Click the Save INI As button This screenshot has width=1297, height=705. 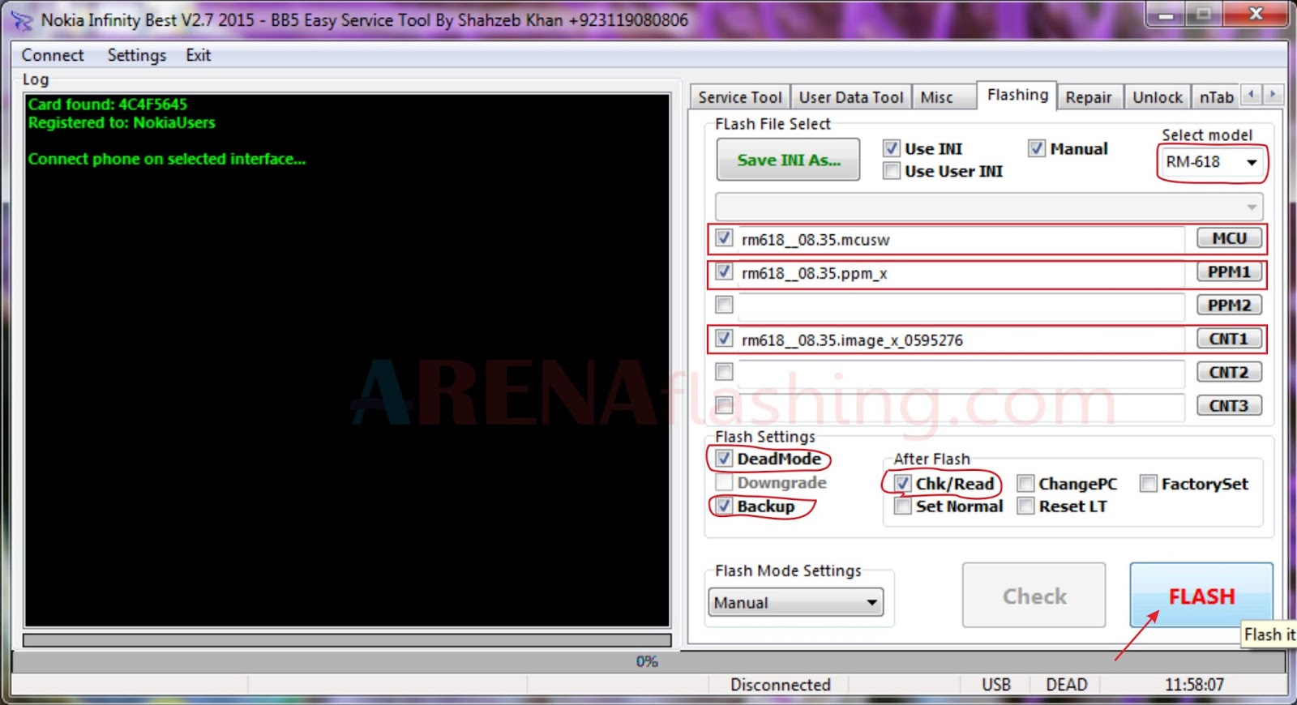click(x=788, y=160)
